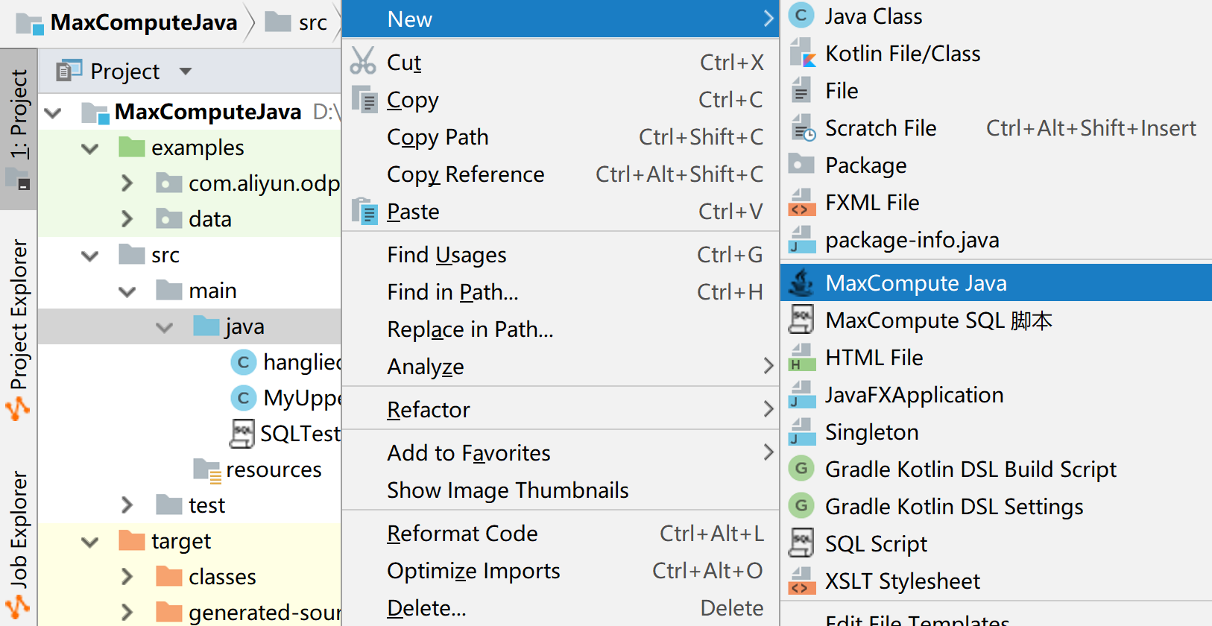Collapse the main folder
Screen dimensions: 1212x626
(127, 291)
